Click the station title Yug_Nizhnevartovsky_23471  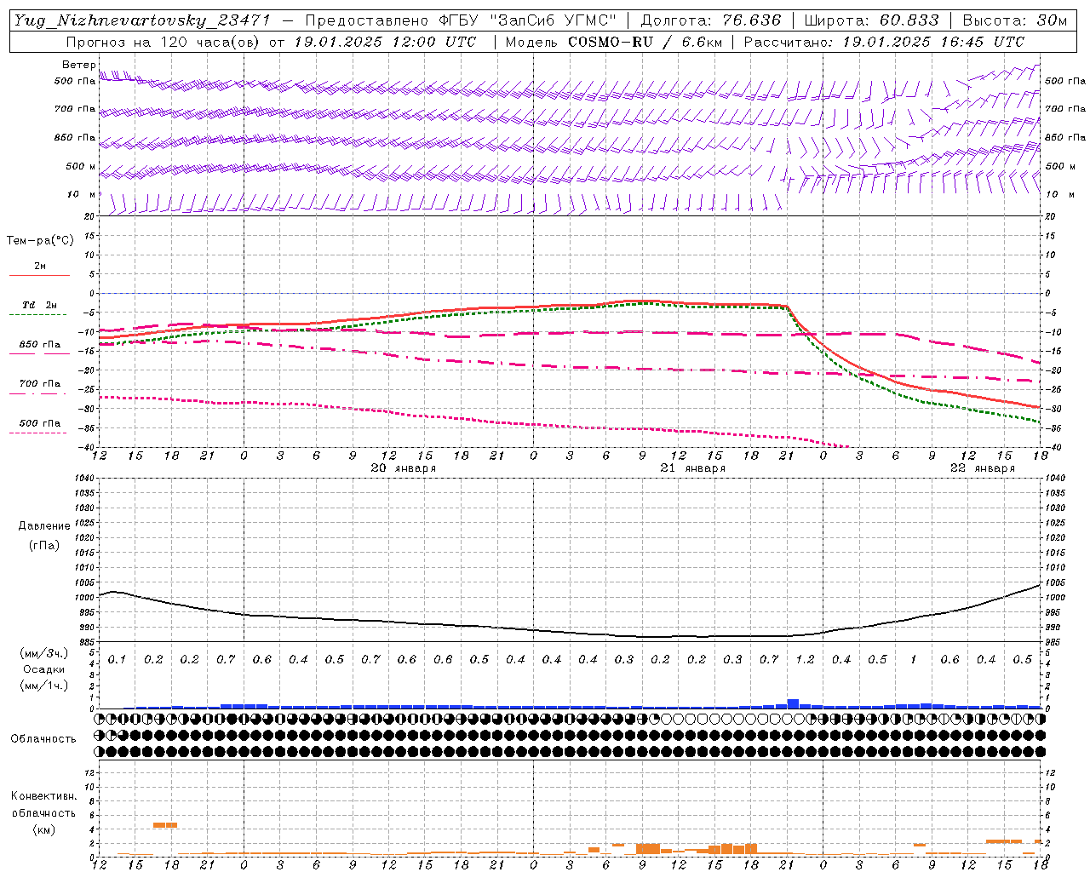pyautogui.click(x=142, y=20)
